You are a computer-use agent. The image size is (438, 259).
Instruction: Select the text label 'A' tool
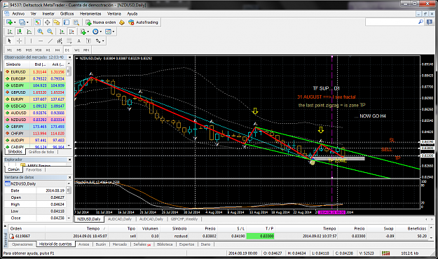78,41
